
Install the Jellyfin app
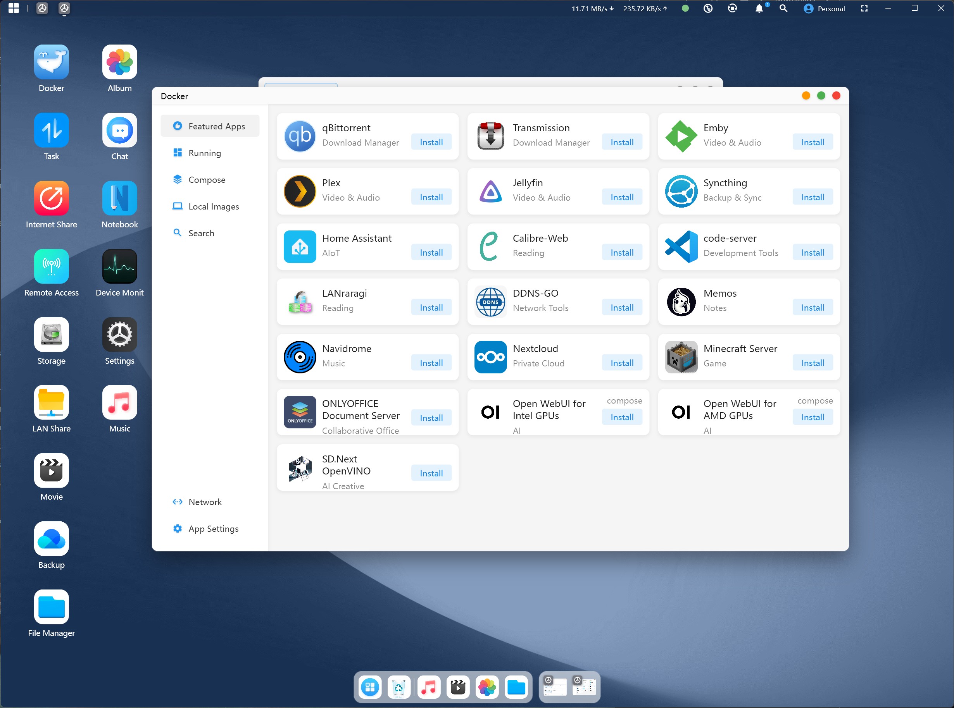coord(621,197)
